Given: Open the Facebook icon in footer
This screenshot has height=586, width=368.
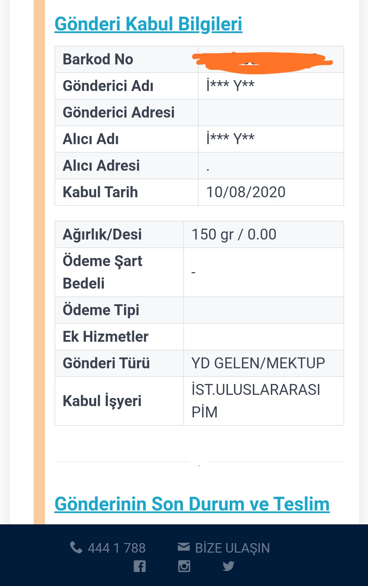Looking at the screenshot, I should click(140, 566).
